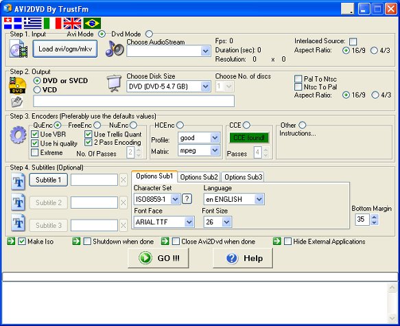This screenshot has width=400, height=326.
Task: Open character set help question mark
Action: click(x=187, y=199)
